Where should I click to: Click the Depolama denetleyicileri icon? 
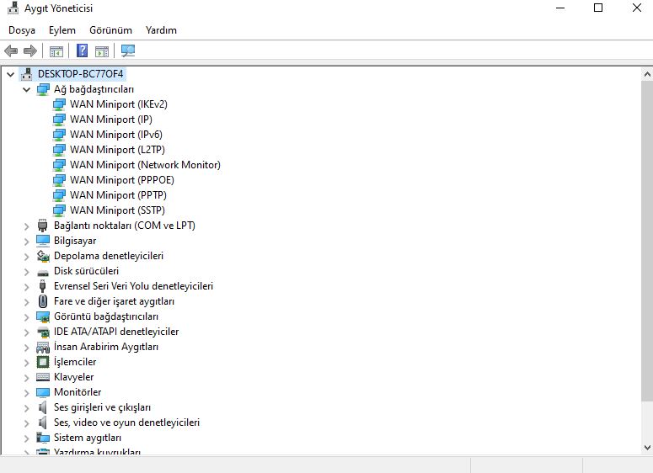tap(43, 256)
